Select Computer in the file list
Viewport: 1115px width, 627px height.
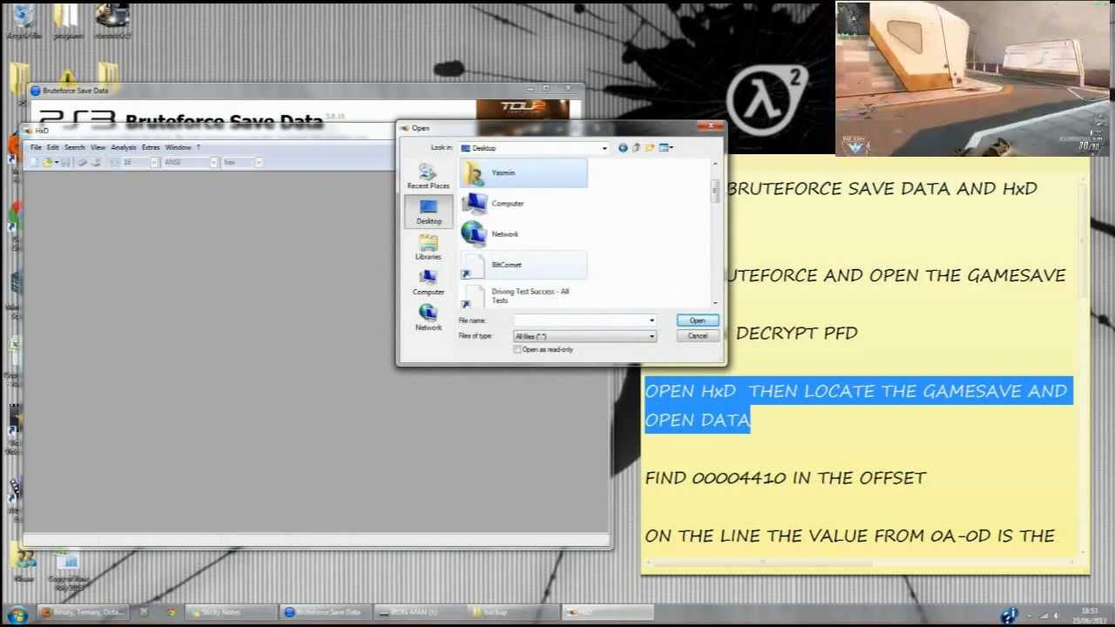524,204
